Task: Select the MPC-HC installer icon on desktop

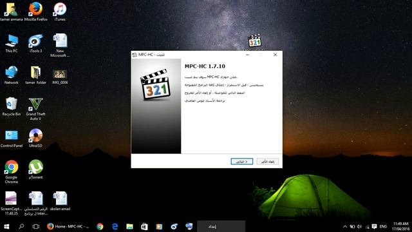Action: pyautogui.click(x=255, y=41)
